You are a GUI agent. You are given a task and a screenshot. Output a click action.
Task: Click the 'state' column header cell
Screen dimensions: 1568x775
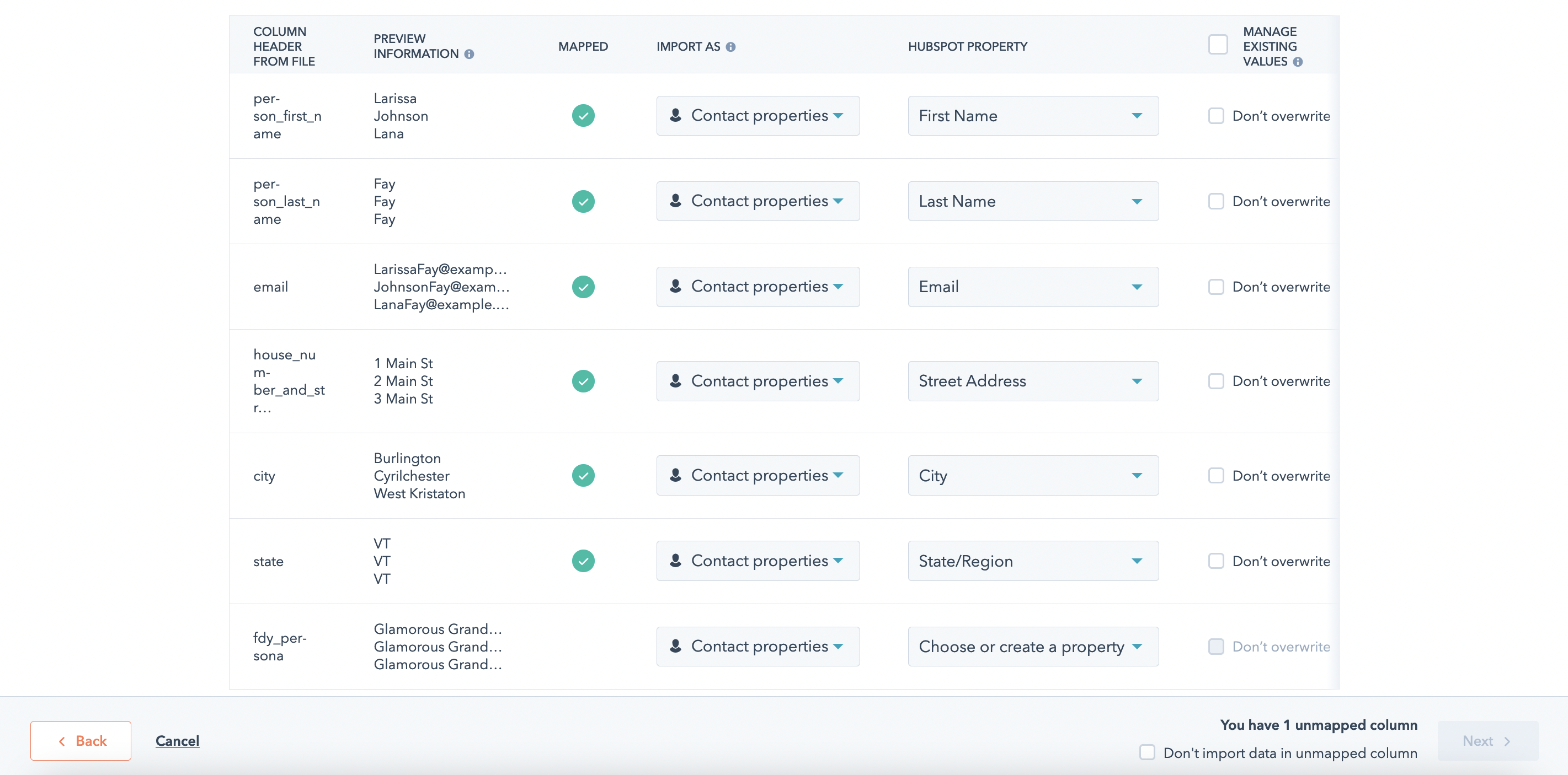tap(268, 561)
